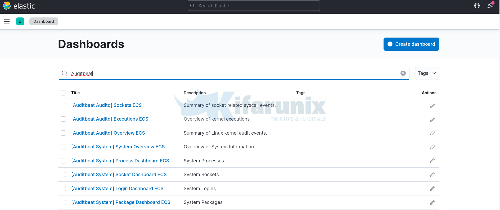Toggle the select-all checkbox in table header

click(x=63, y=93)
